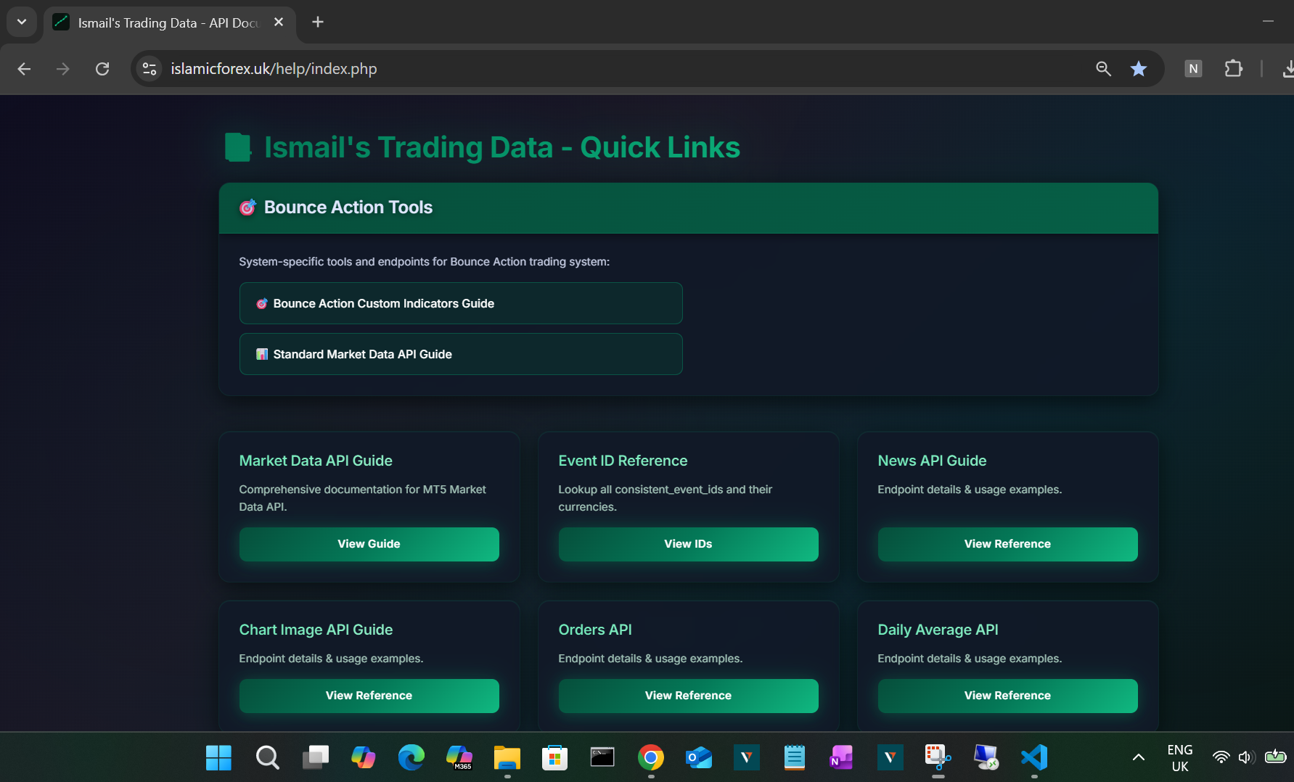Click the speaker icon to adjust sound
Screen dimensions: 1294x782
point(1248,757)
